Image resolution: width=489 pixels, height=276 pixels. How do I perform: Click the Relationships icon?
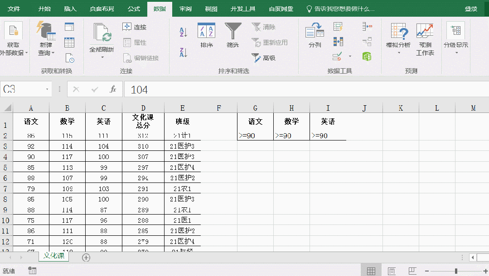click(367, 42)
